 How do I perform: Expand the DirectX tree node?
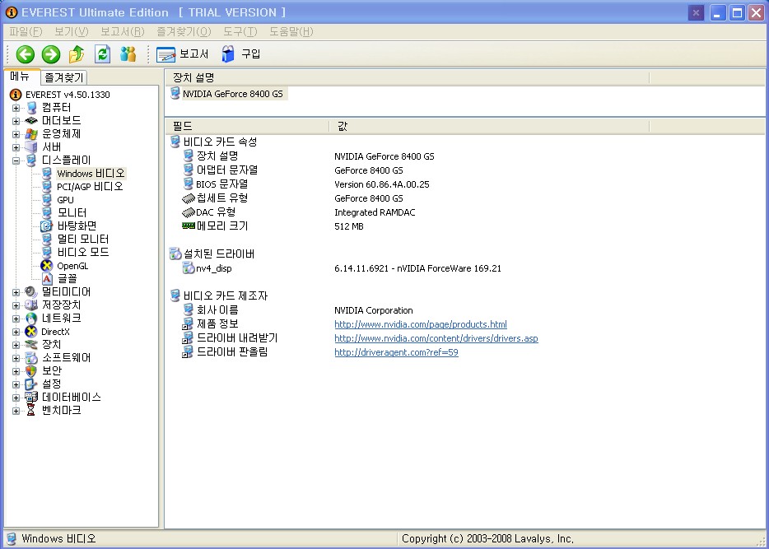click(x=16, y=332)
